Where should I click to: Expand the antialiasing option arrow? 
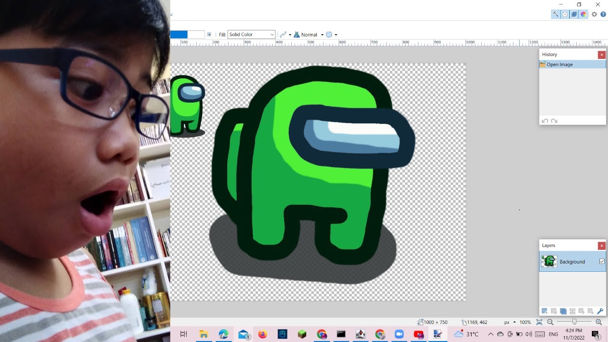coord(290,35)
